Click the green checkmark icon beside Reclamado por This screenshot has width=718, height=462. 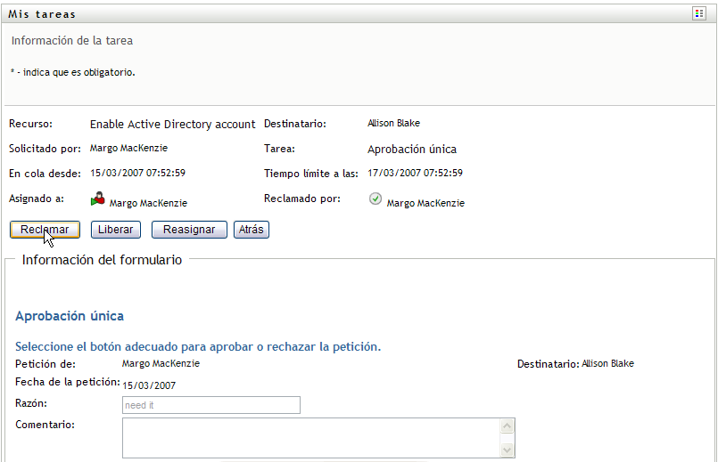click(376, 199)
